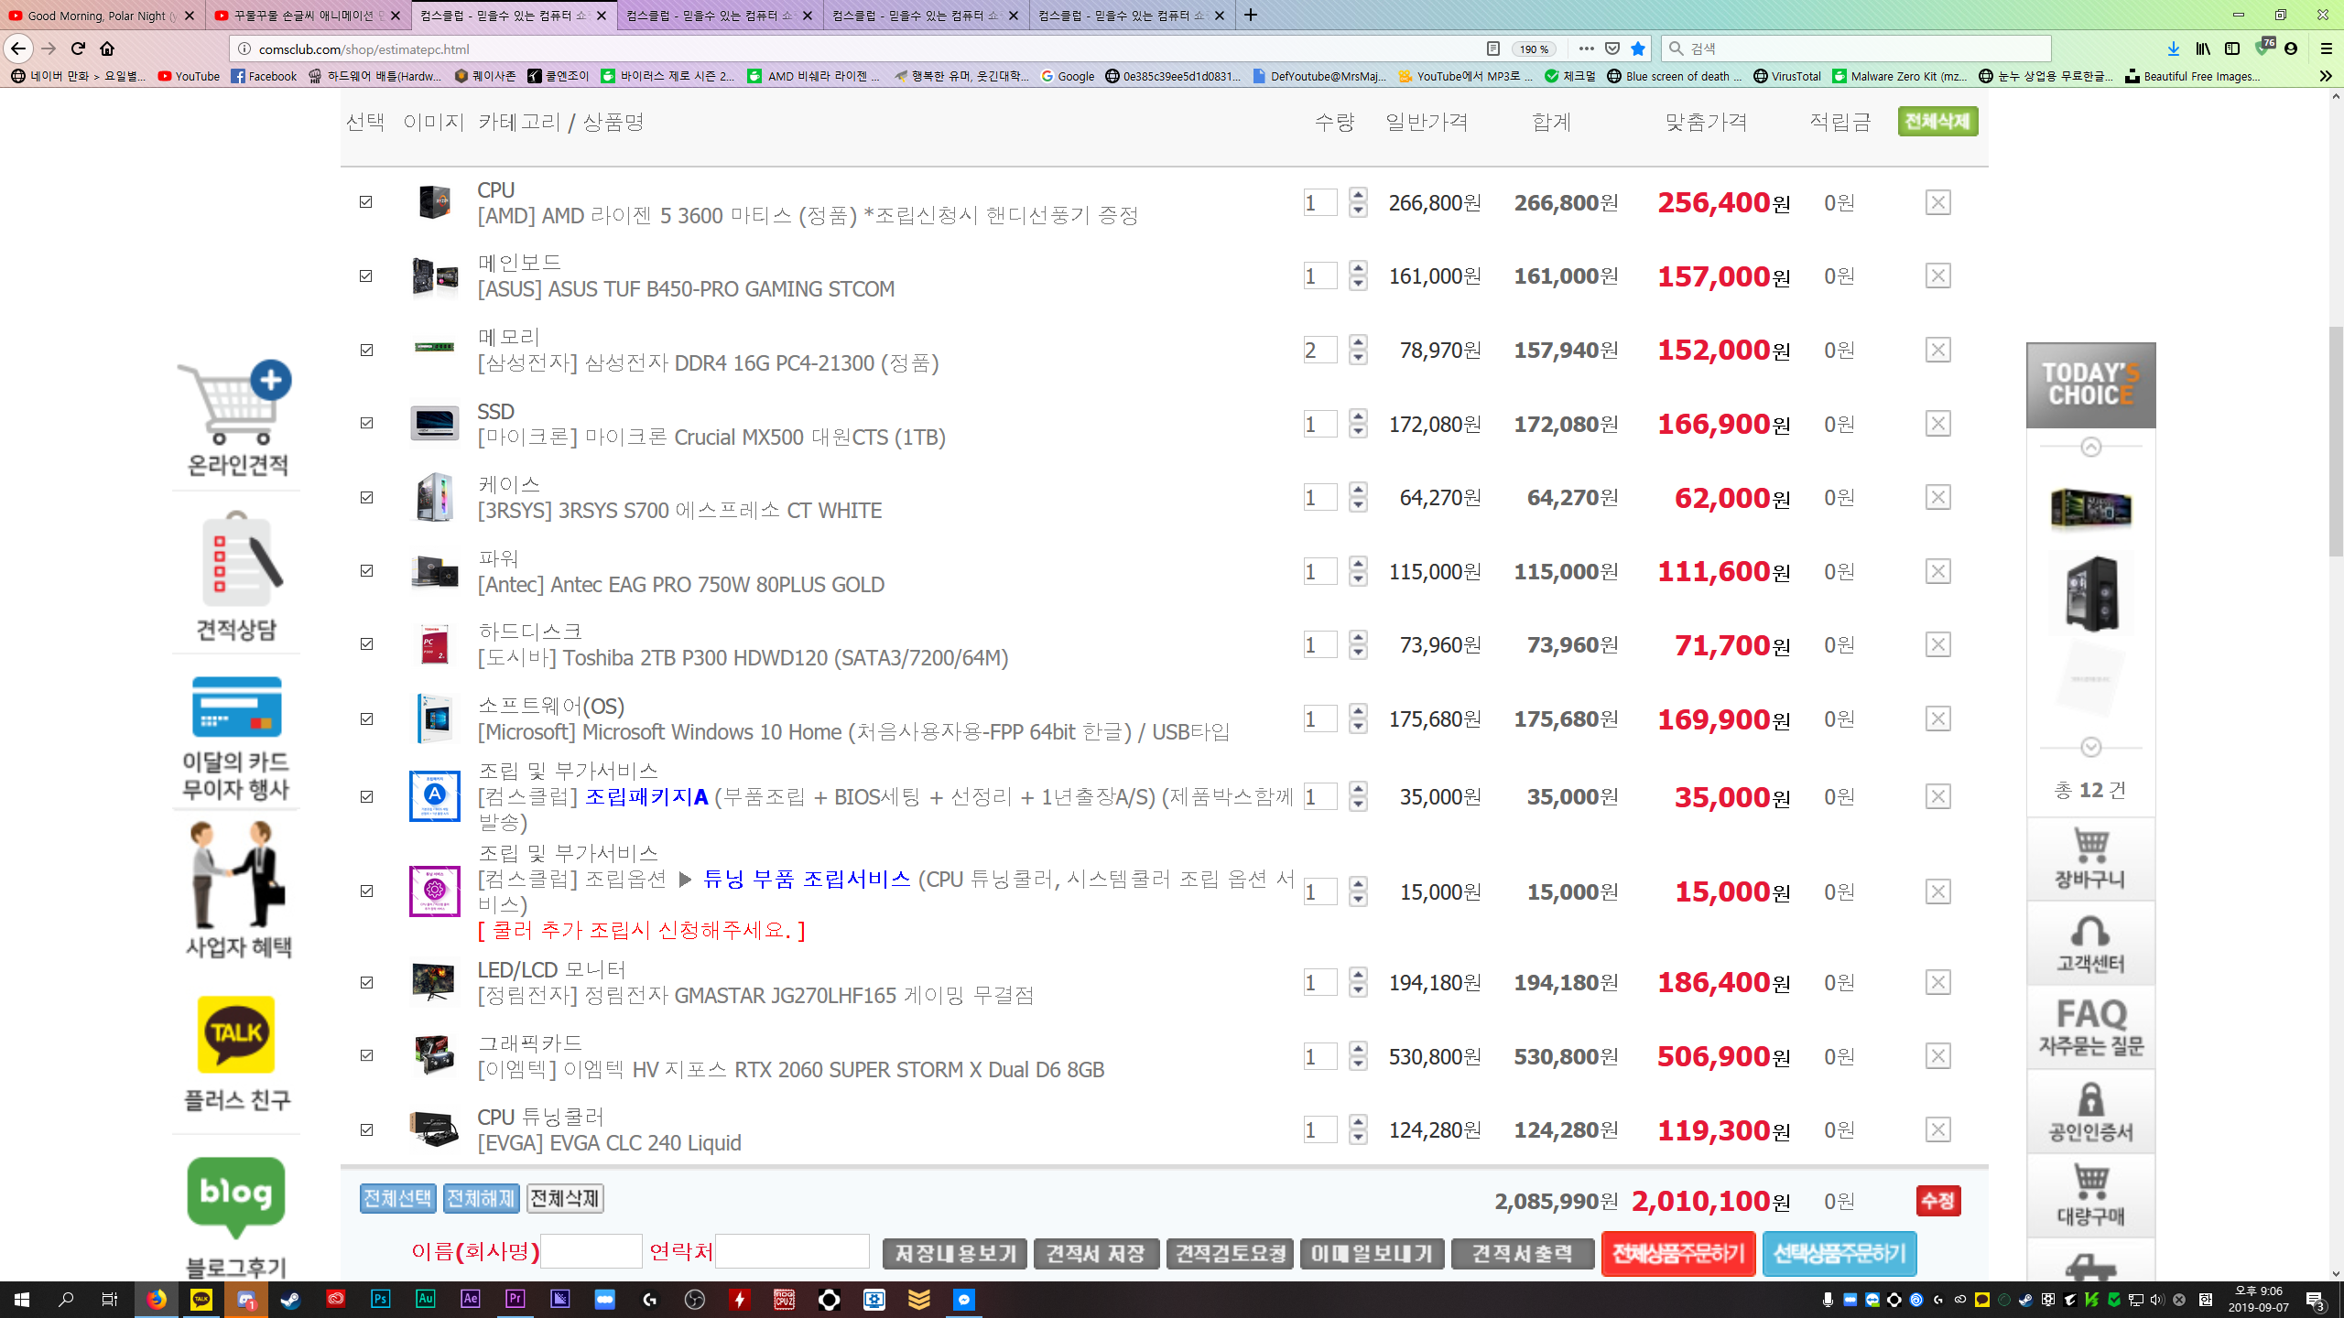
Task: Open 고객센터 headset icon
Action: [2090, 944]
